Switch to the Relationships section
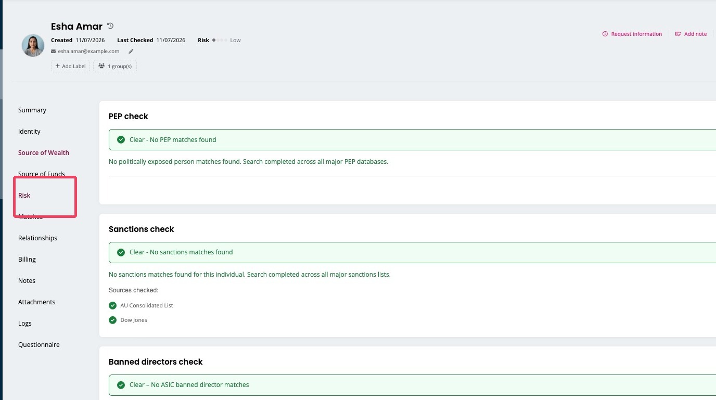This screenshot has height=400, width=716. pyautogui.click(x=37, y=238)
